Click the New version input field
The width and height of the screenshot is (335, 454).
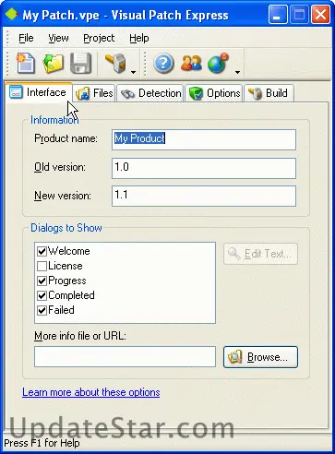pyautogui.click(x=204, y=196)
